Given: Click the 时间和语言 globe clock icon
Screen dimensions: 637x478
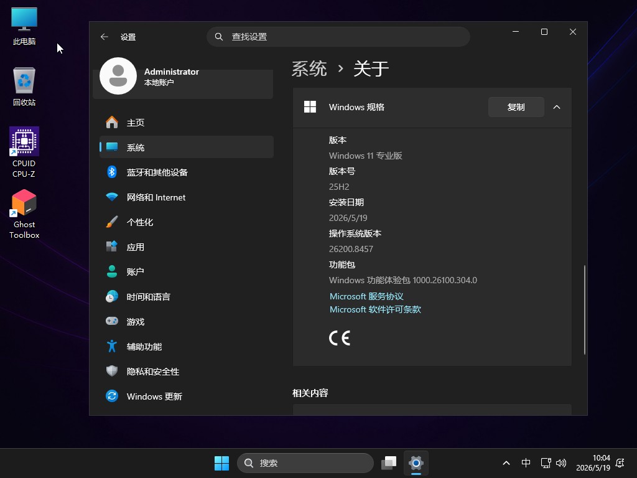Looking at the screenshot, I should 112,296.
